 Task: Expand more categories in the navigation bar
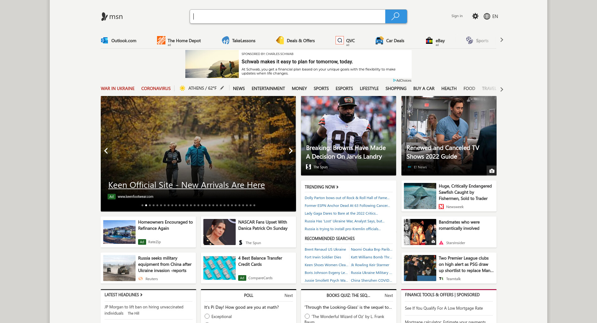click(502, 89)
